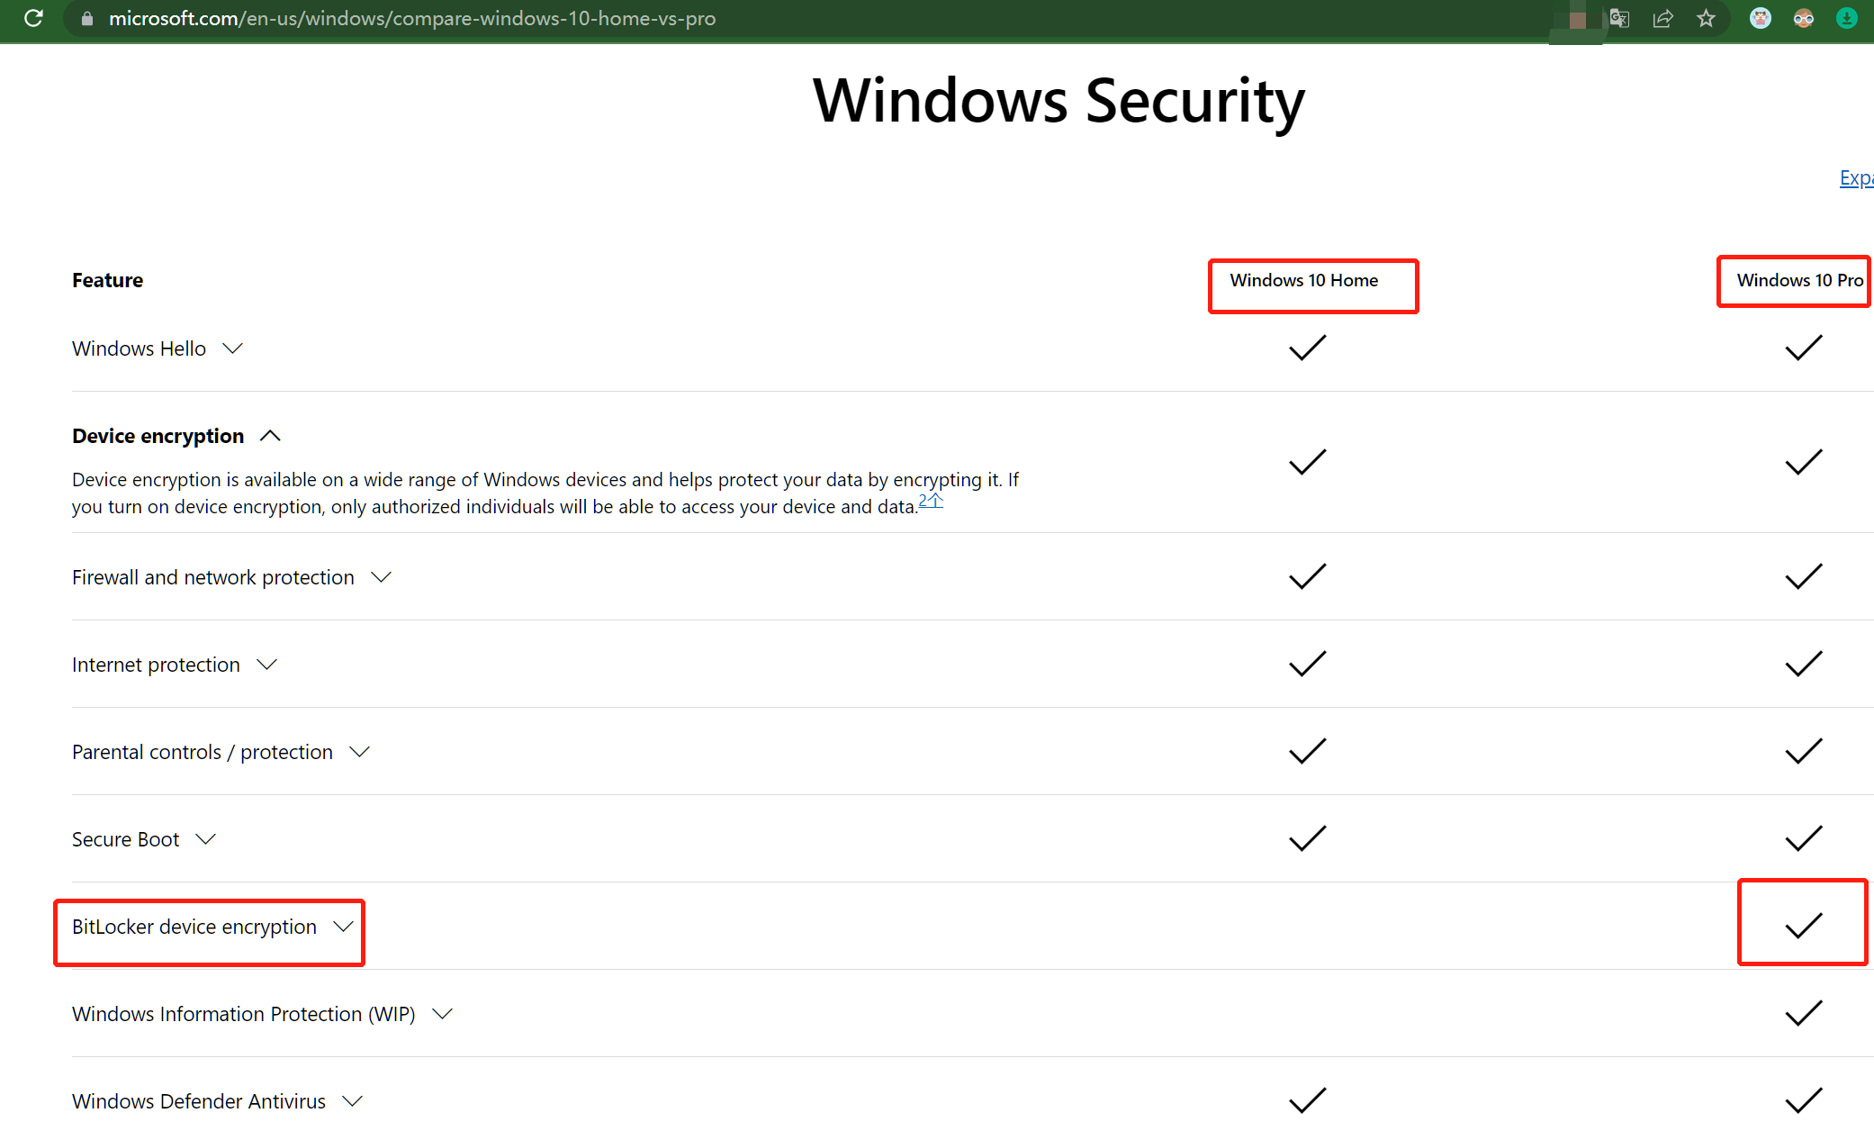The height and width of the screenshot is (1140, 1874).
Task: Expand Firewall and network protection
Action: click(381, 577)
